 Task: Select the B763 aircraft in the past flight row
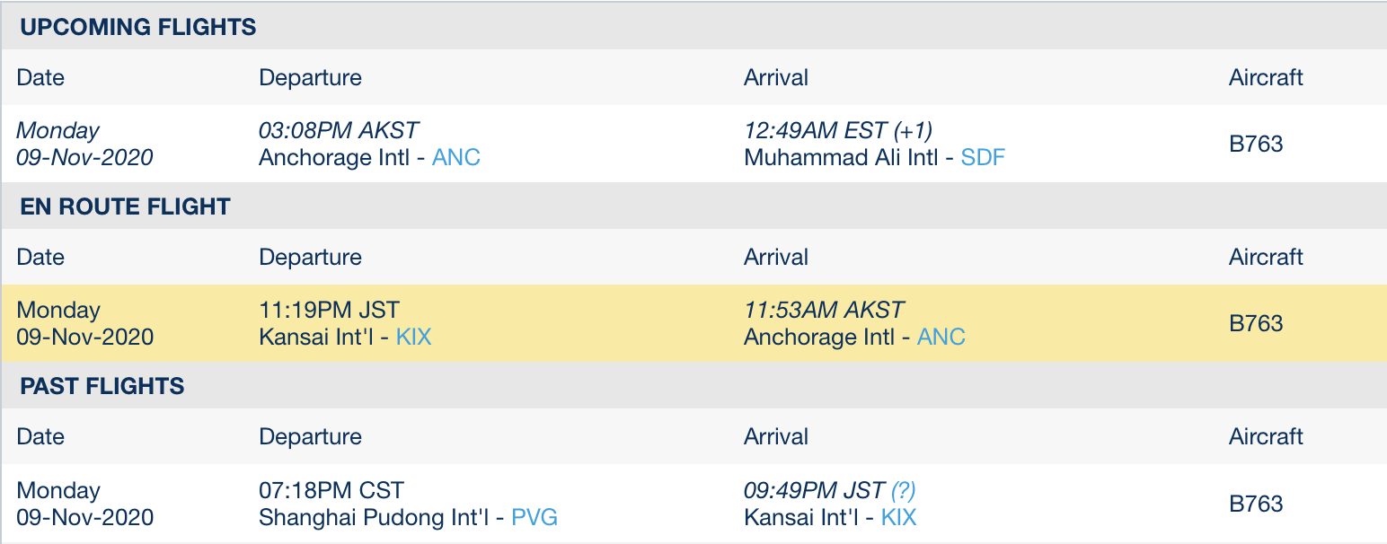click(x=1256, y=504)
